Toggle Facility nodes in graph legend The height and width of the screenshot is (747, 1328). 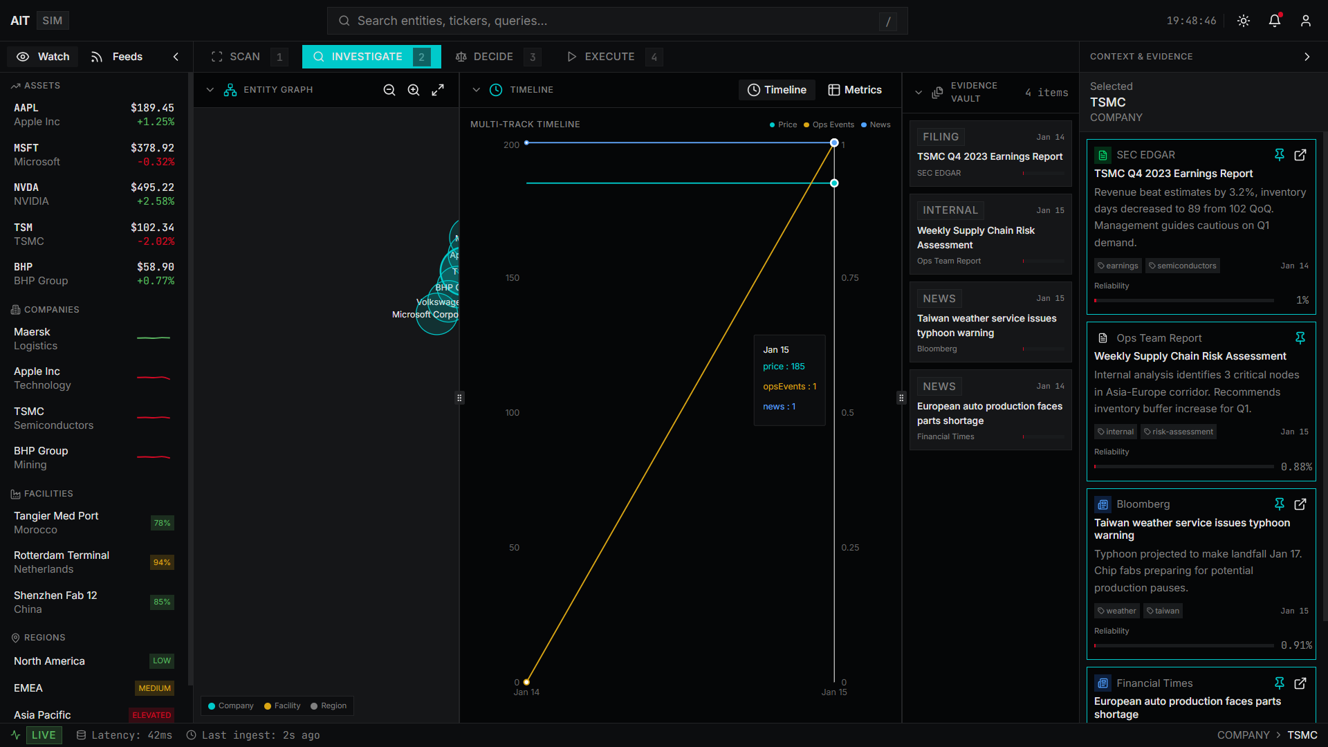point(282,706)
